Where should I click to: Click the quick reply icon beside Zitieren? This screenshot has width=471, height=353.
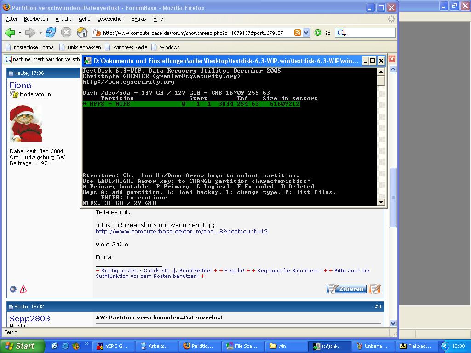374,289
